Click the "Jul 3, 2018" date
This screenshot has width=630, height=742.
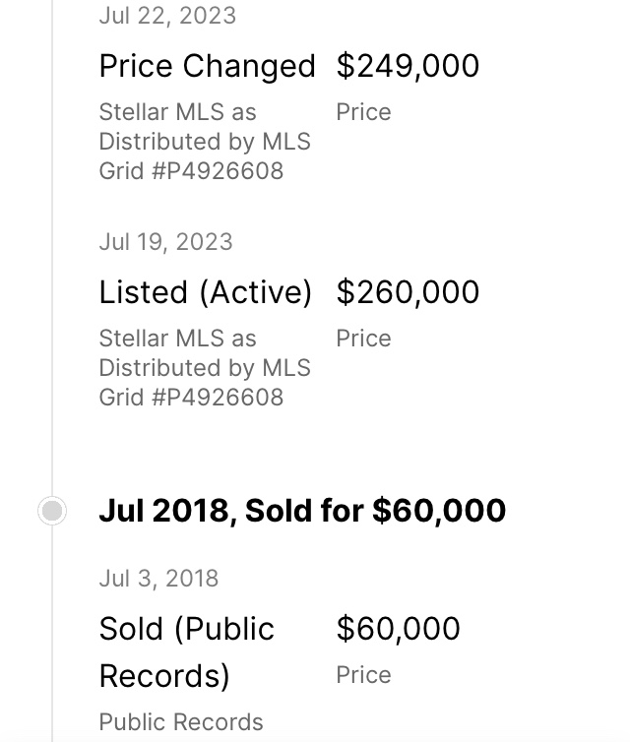click(x=158, y=578)
